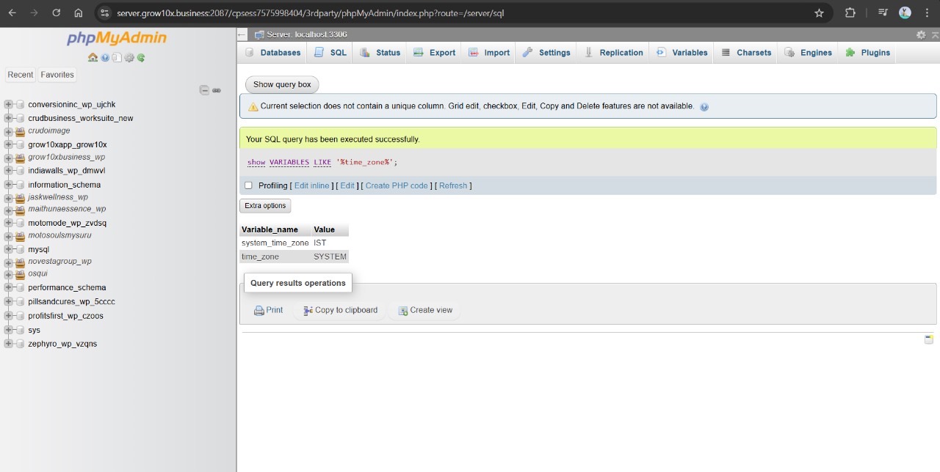Expand performance_schema tree node
The image size is (940, 472).
tap(9, 287)
